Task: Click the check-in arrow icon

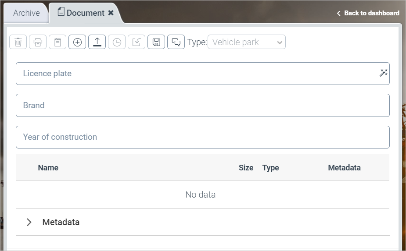Action: coord(137,42)
